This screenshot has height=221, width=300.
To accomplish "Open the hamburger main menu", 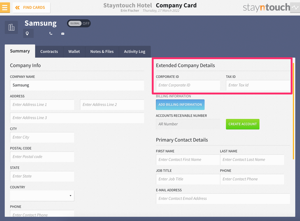I will click(5, 7).
